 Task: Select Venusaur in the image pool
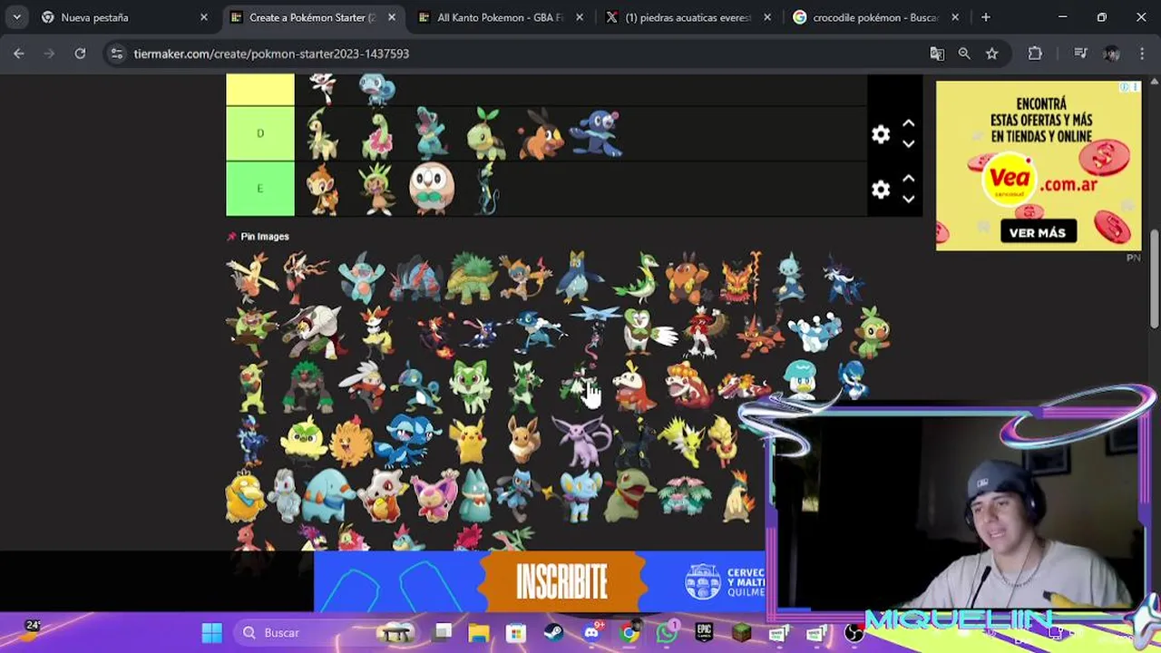click(x=685, y=497)
